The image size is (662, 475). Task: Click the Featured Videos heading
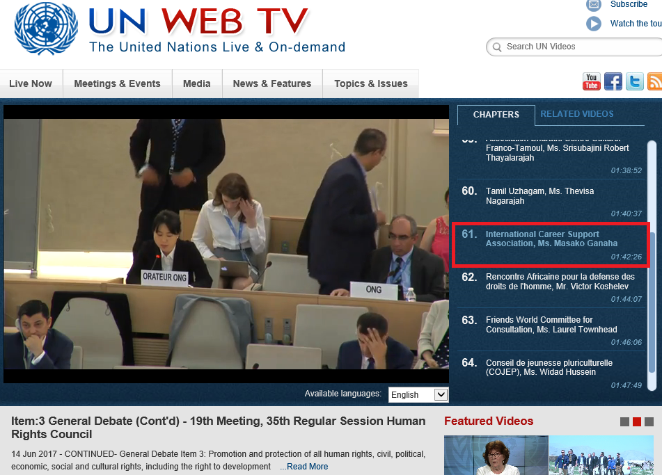(489, 421)
